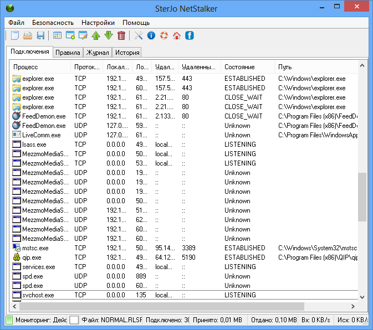Select the qip.exe row name
This screenshot has width=373, height=330.
[x=32, y=257]
